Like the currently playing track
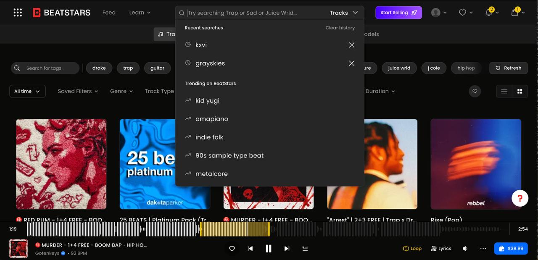 tap(232, 249)
